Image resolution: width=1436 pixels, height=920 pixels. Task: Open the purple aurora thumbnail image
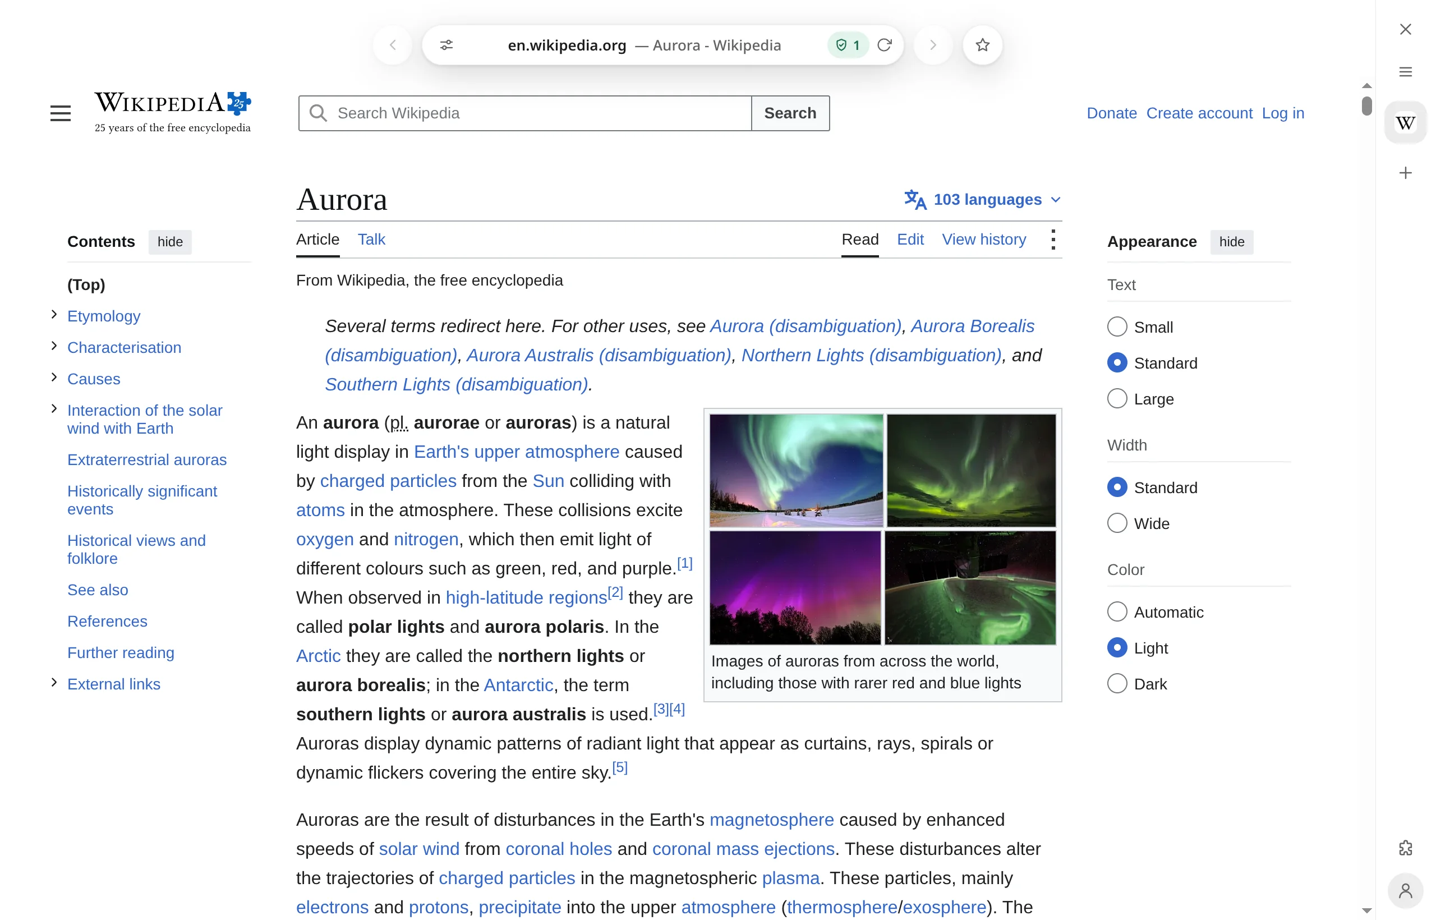click(x=794, y=588)
